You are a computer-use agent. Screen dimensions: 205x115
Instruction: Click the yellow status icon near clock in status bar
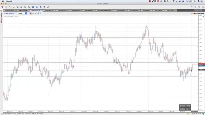coord(188,114)
